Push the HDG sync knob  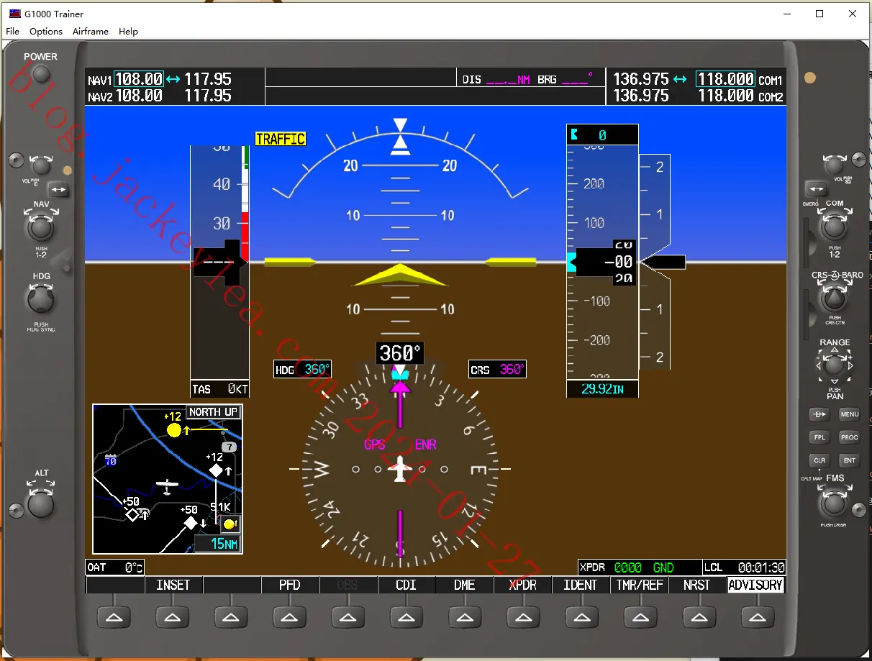pyautogui.click(x=41, y=298)
